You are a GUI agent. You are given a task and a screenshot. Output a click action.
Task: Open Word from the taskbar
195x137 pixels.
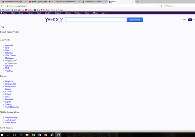pyautogui.click(x=40, y=135)
